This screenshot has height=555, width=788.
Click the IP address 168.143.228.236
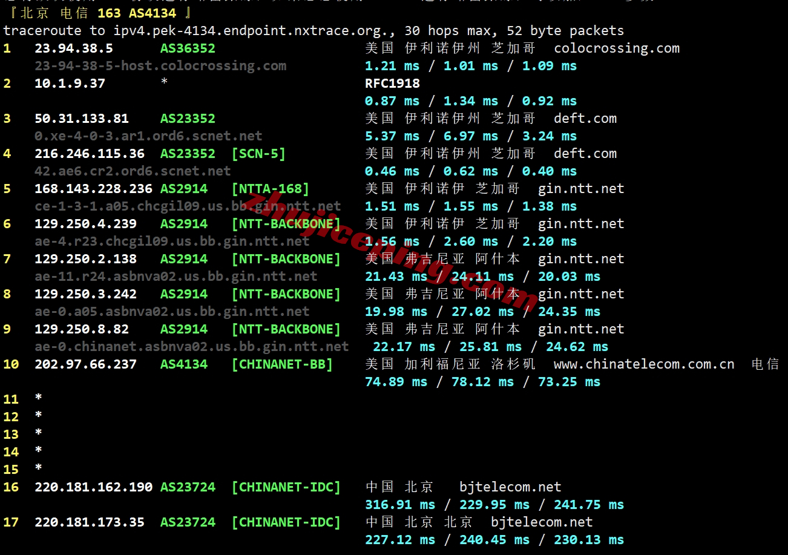pos(93,189)
